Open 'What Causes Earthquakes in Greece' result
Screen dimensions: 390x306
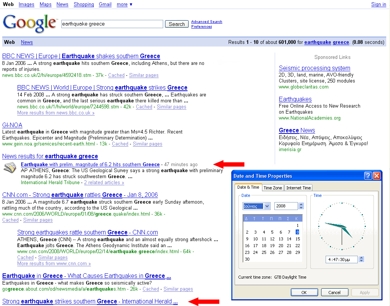click(x=86, y=276)
